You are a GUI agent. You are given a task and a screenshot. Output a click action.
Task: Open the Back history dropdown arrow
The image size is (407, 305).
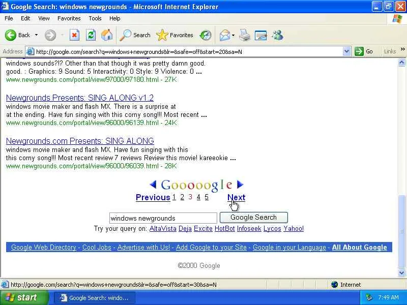(36, 35)
